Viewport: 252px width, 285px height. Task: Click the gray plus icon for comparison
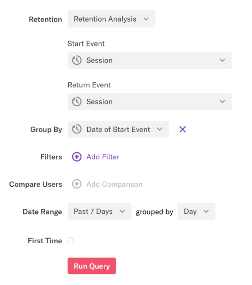pyautogui.click(x=77, y=184)
